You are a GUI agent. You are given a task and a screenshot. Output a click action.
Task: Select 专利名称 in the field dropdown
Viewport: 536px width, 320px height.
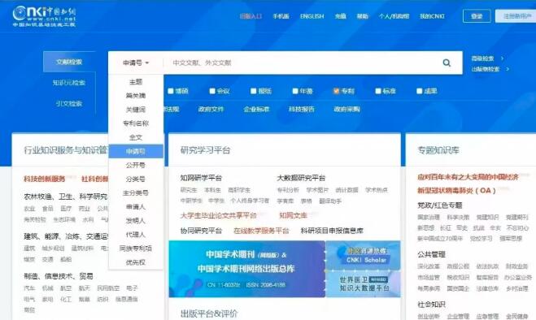[x=136, y=123]
